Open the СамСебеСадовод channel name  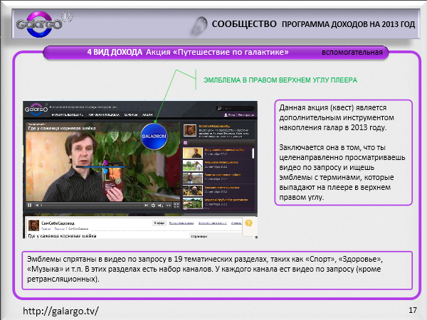(x=58, y=223)
